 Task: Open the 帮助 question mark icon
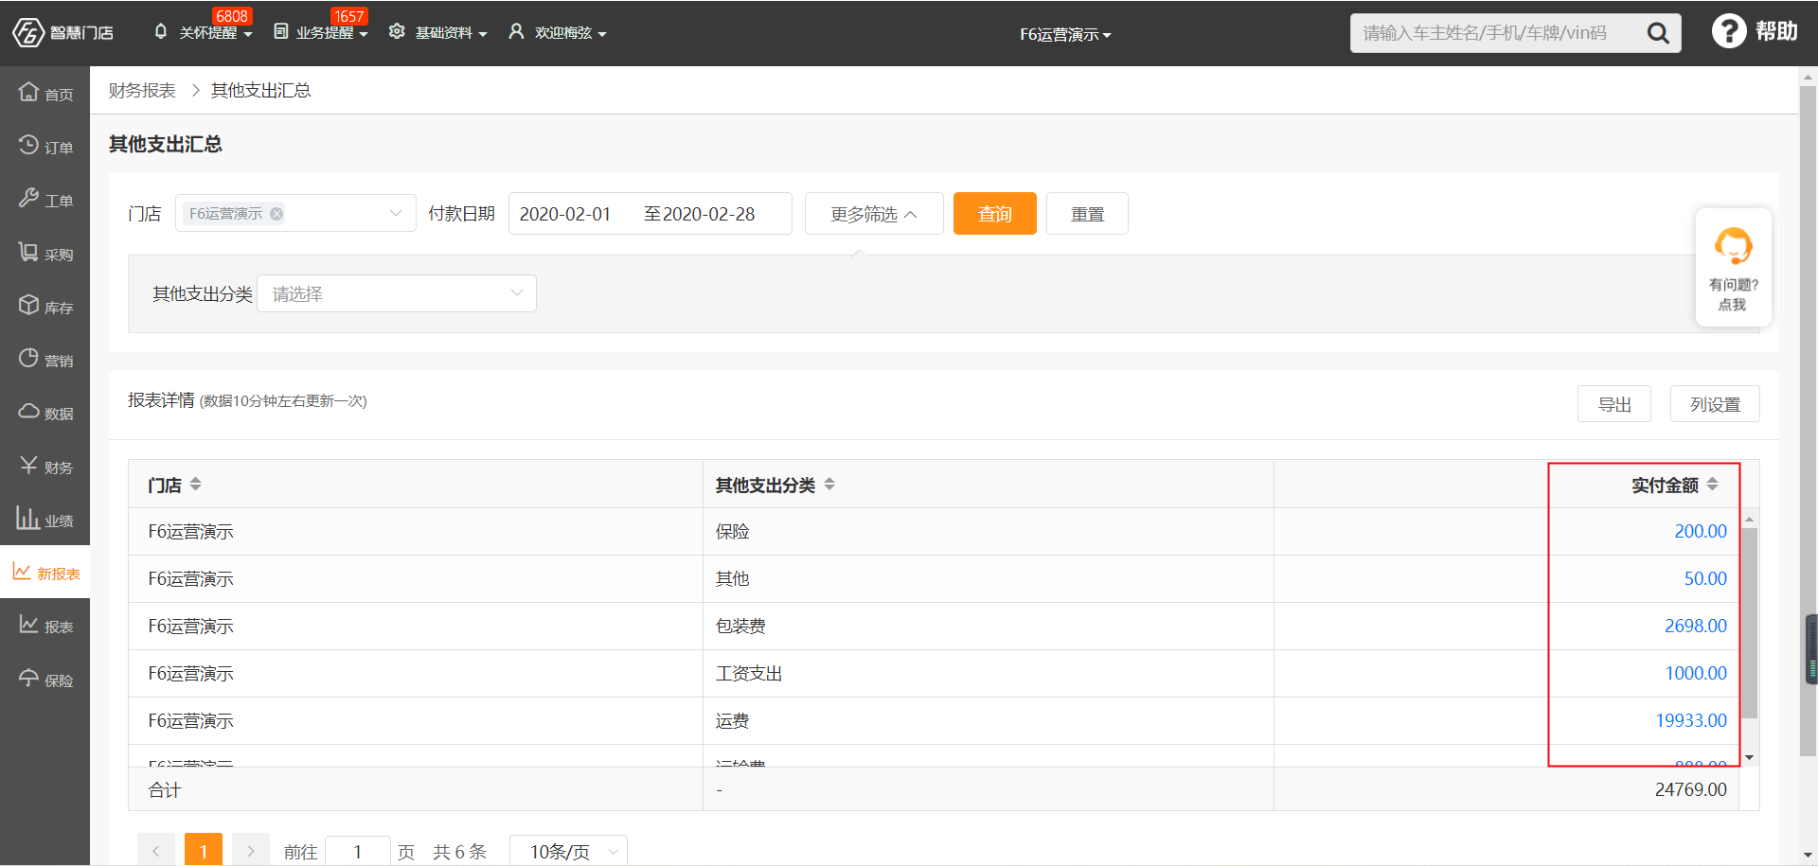[1729, 31]
